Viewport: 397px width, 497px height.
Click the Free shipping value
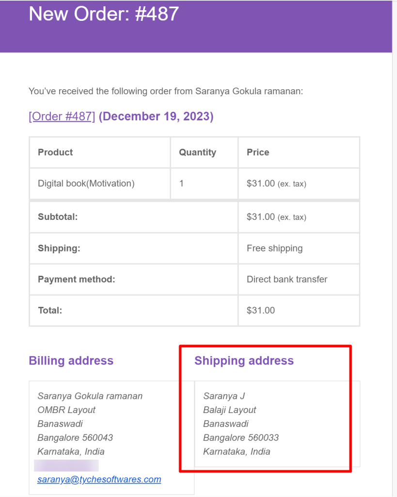[x=275, y=248]
